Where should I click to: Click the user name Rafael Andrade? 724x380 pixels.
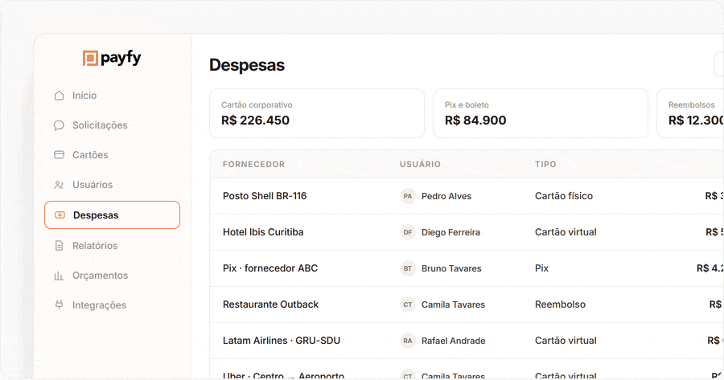coord(454,341)
